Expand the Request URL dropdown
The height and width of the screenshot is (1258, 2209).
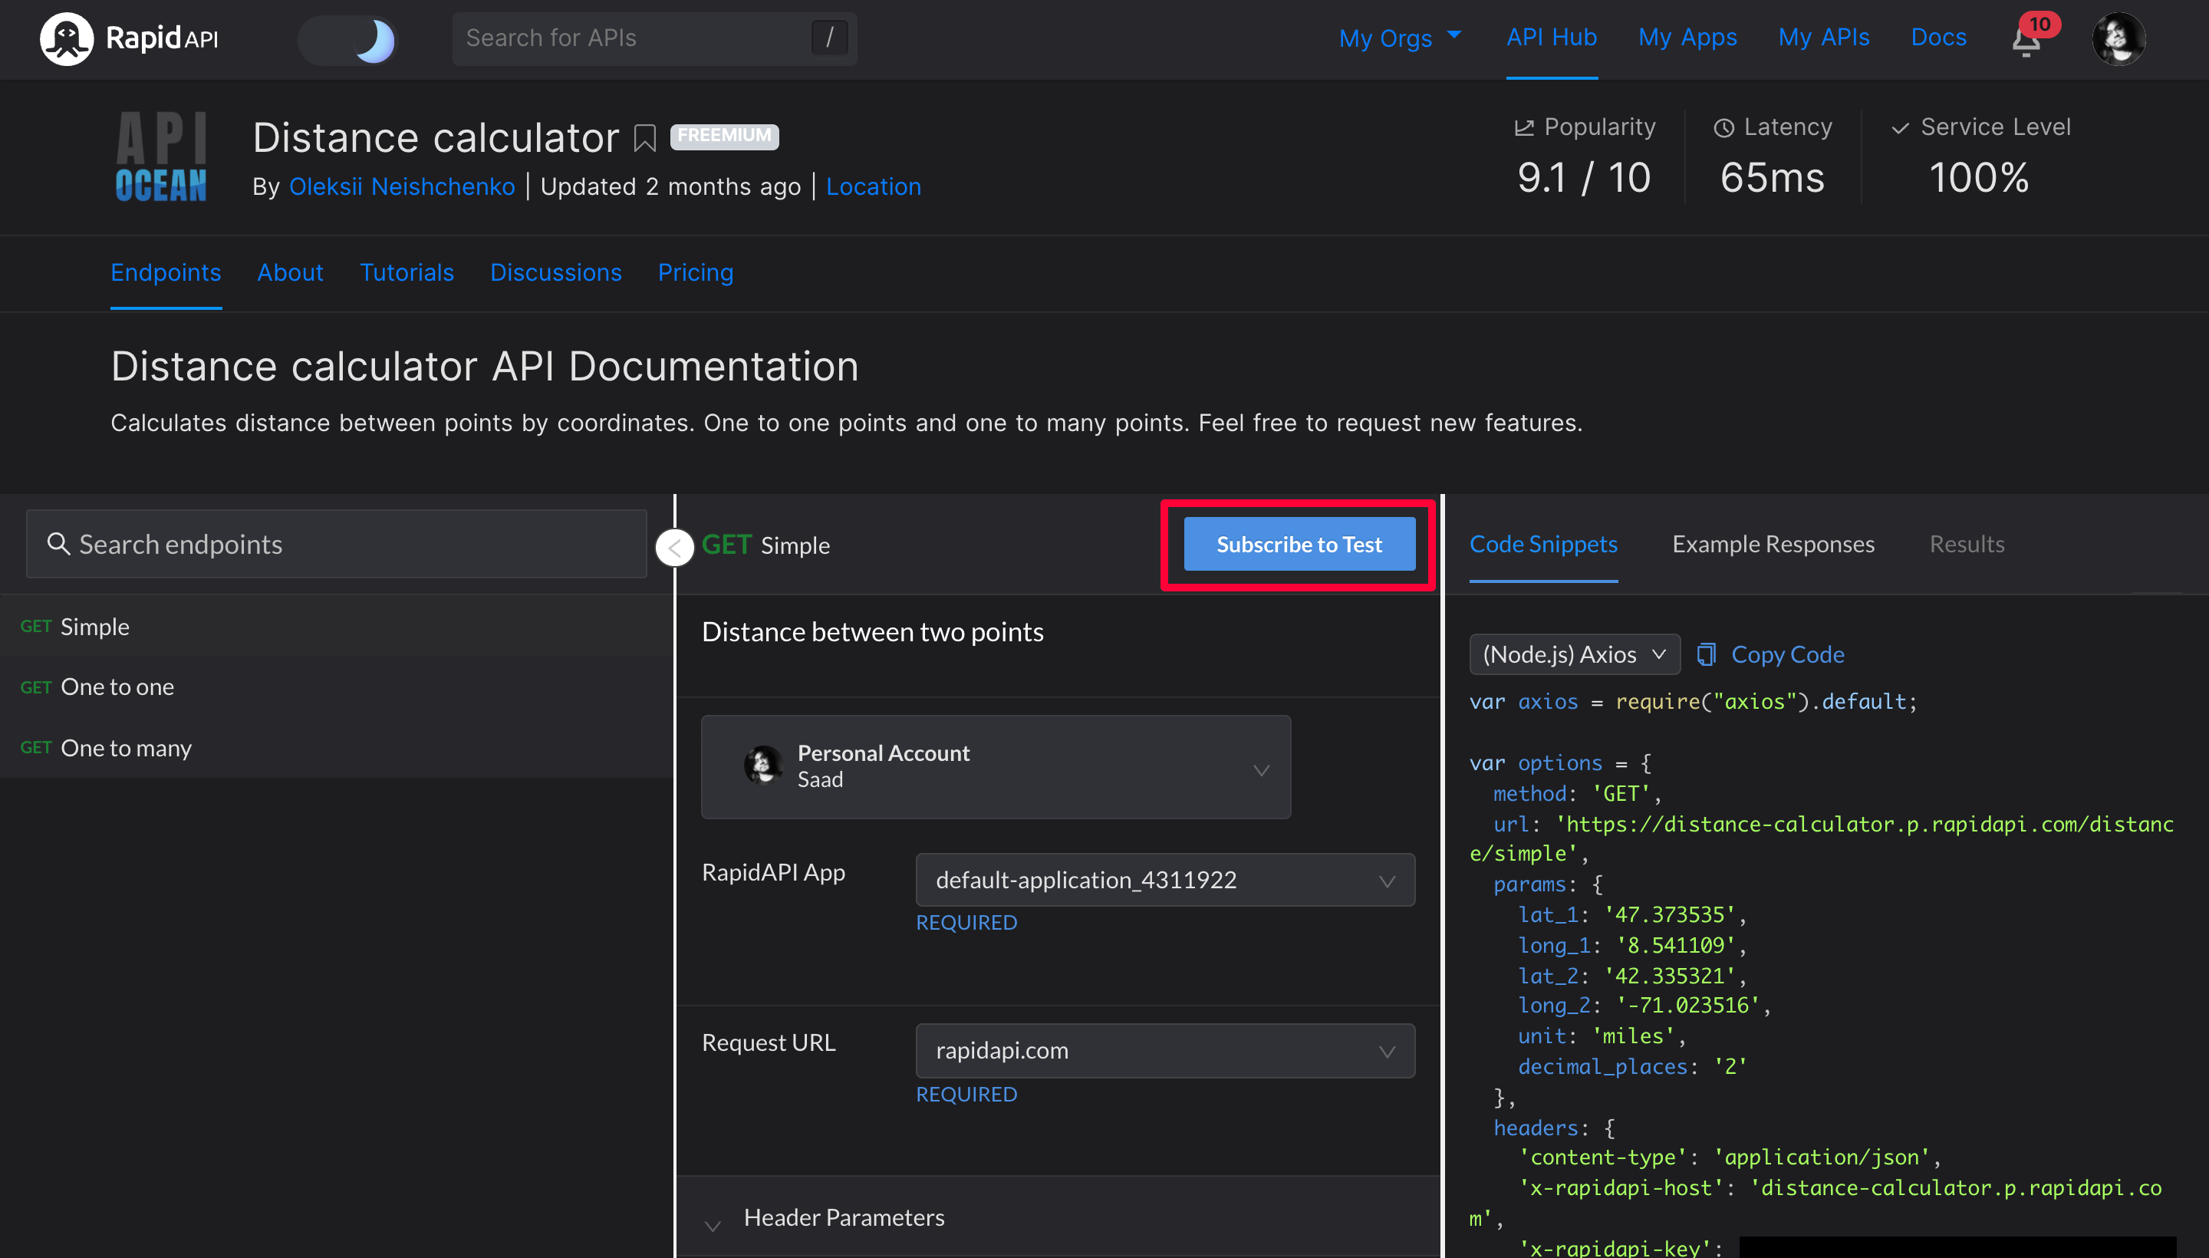pos(1164,1051)
